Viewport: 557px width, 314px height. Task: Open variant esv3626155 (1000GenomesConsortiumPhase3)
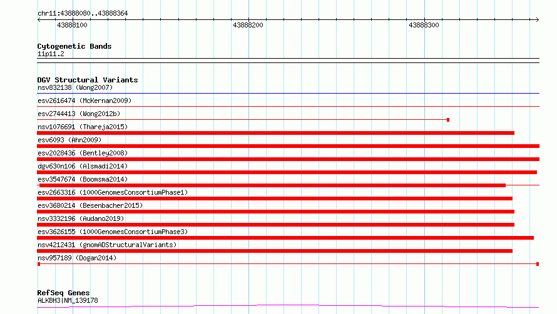(x=113, y=232)
